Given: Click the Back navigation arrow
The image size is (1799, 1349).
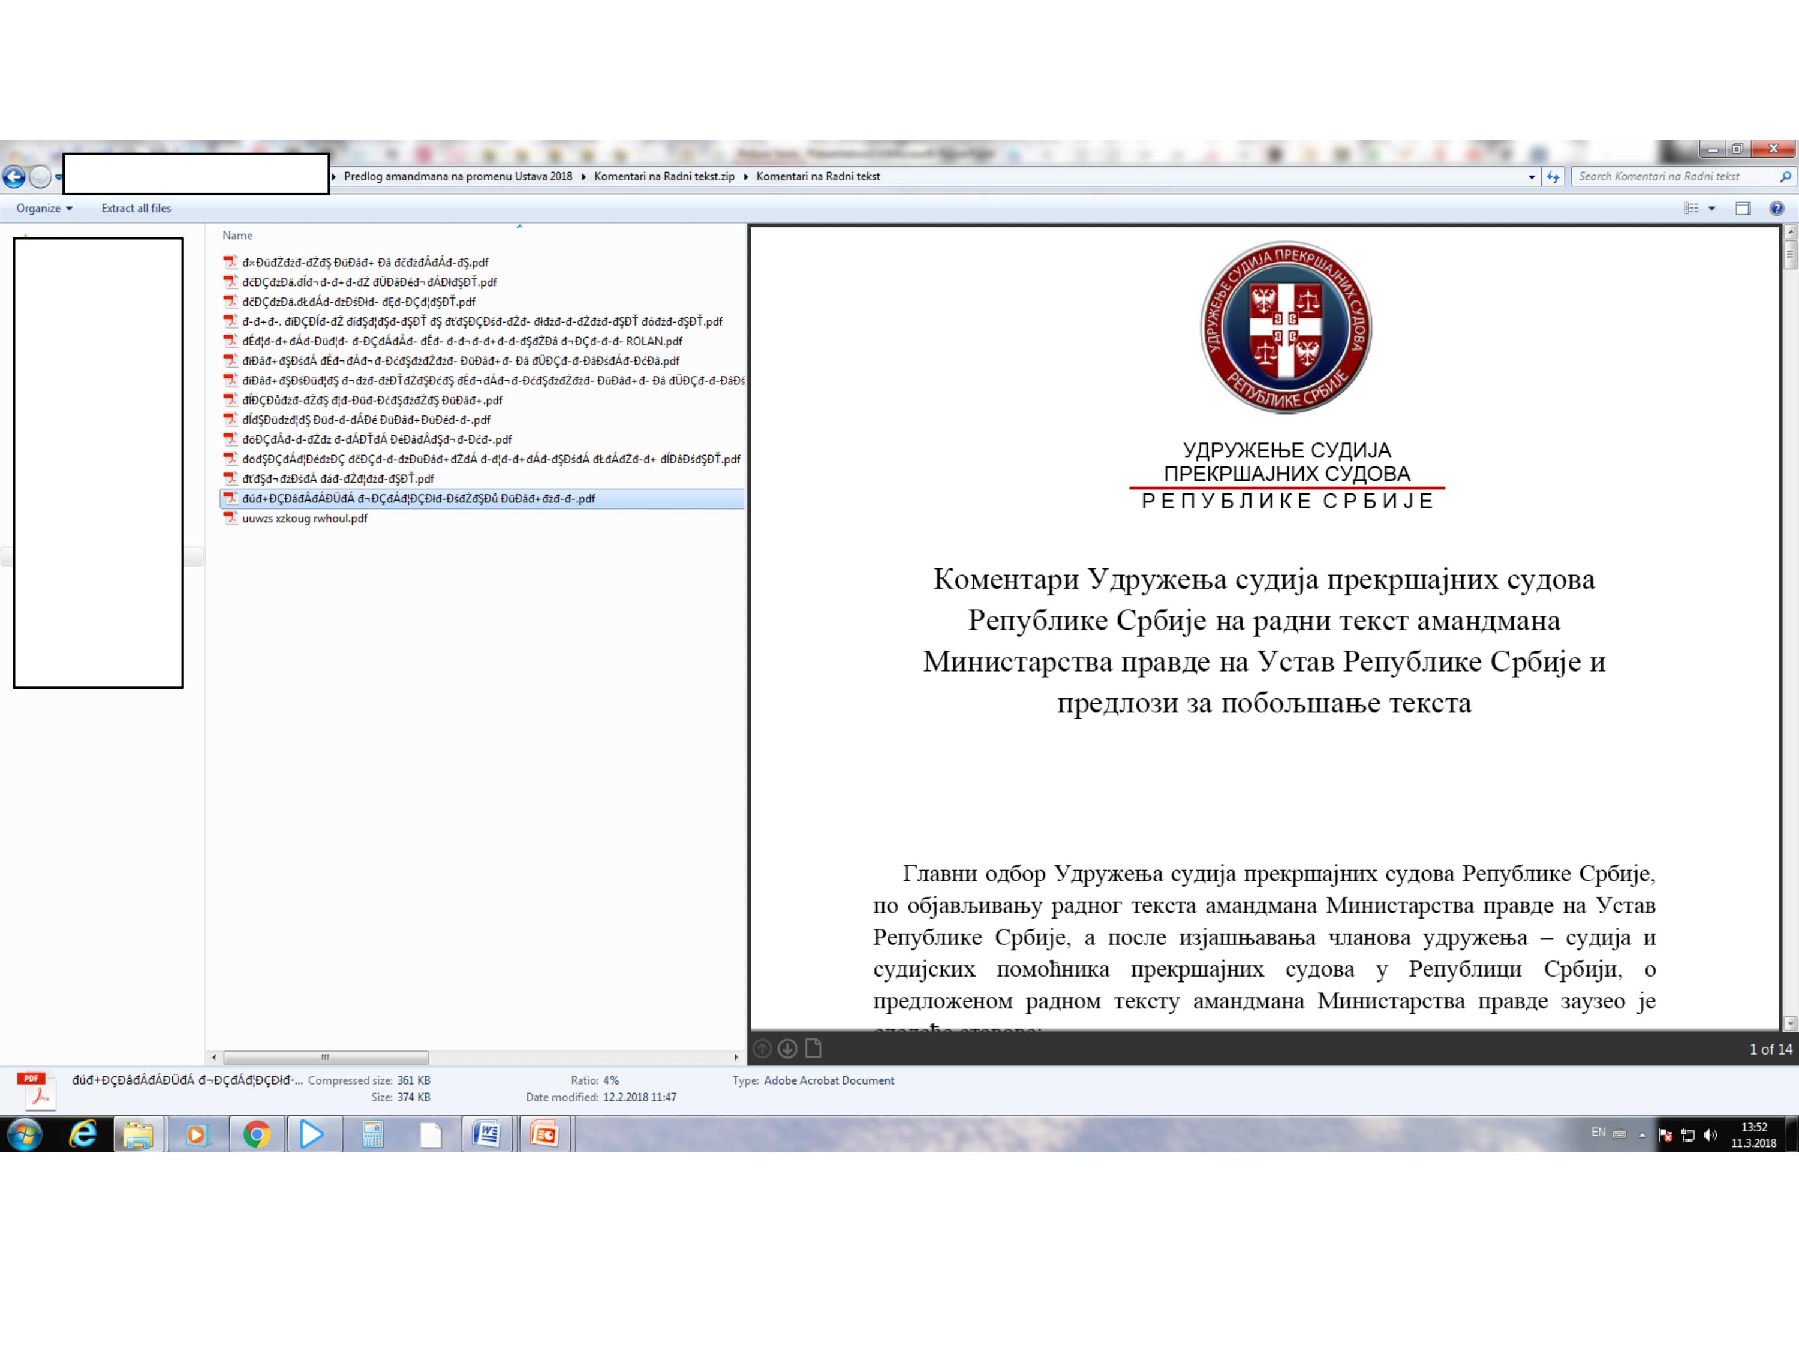Looking at the screenshot, I should pyautogui.click(x=14, y=176).
